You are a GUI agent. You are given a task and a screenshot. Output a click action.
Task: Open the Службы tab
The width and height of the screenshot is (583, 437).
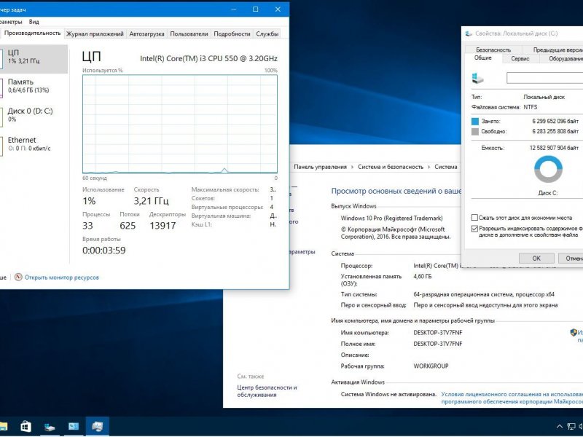tap(267, 34)
